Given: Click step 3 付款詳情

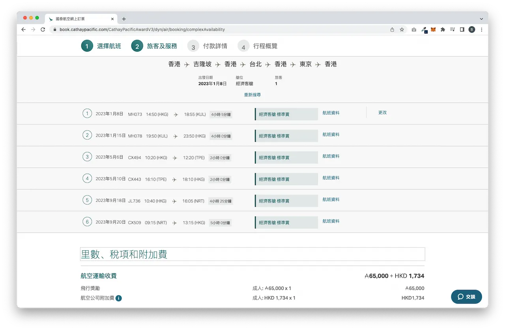Looking at the screenshot, I should (208, 46).
